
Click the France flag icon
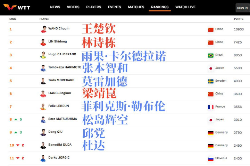coord(211,107)
